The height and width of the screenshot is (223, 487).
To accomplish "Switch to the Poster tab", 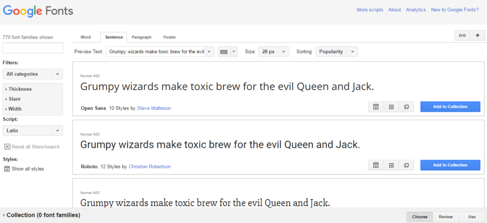I will click(170, 37).
